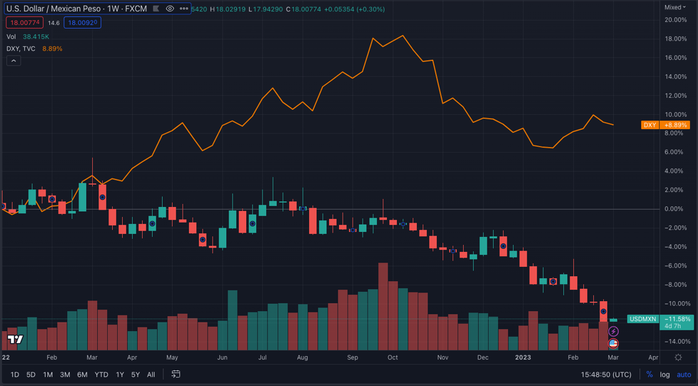Click the -11.58% countdown price label
The height and width of the screenshot is (386, 698).
point(677,322)
